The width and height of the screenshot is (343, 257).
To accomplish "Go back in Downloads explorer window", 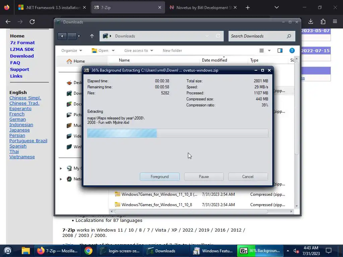I will [x=62, y=36].
